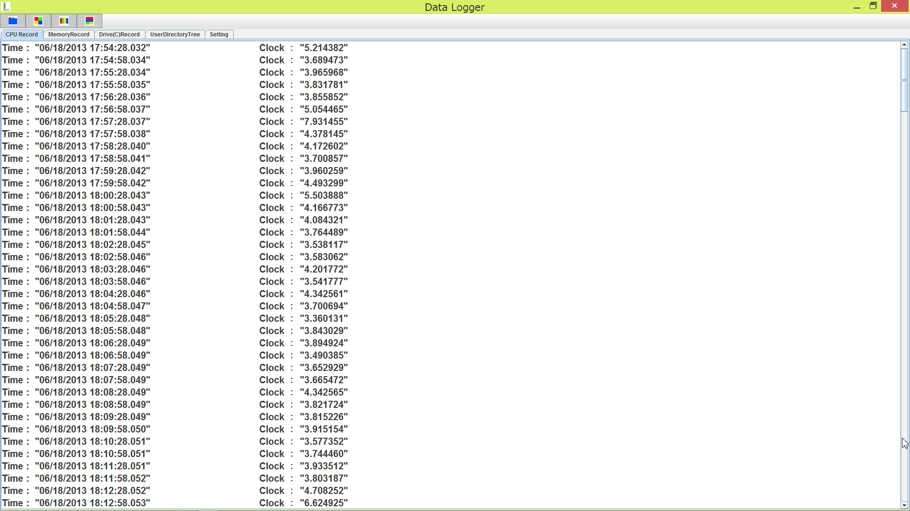Click the empty scrollbar track below the thumb
The width and height of the screenshot is (910, 511).
(x=904, y=284)
